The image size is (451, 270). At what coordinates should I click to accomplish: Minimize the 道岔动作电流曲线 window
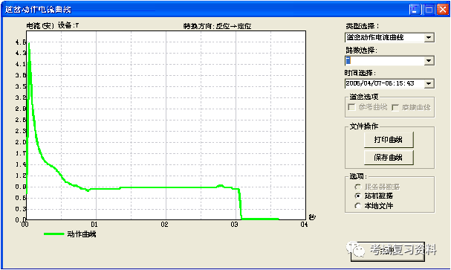click(415, 10)
